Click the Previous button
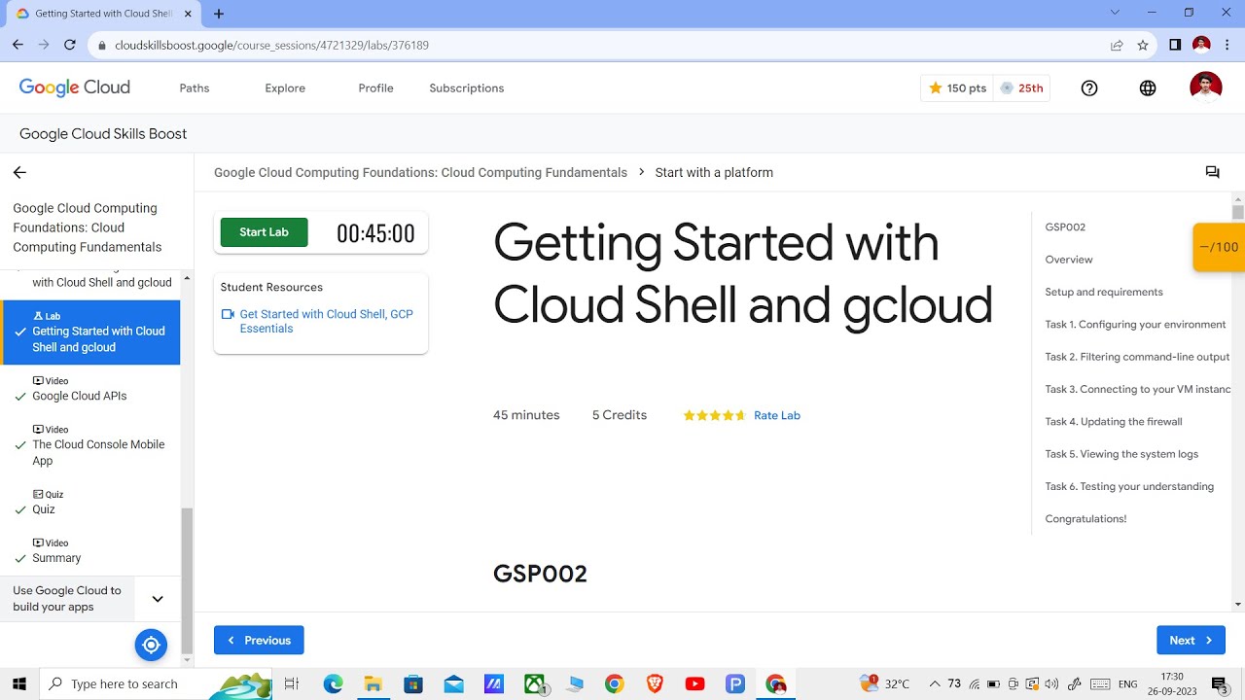This screenshot has height=700, width=1245. 259,640
